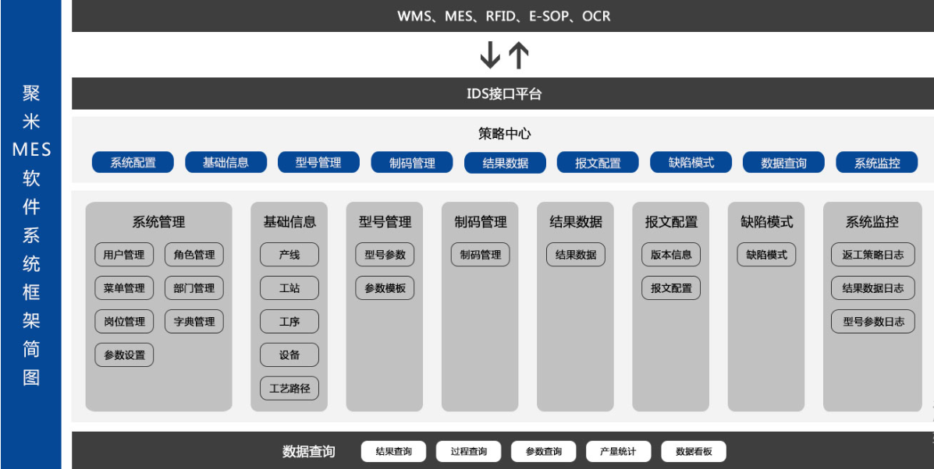The width and height of the screenshot is (934, 469).
Task: Click the 报文配置 gray column heading
Action: point(671,222)
